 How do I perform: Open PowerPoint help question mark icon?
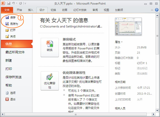[157, 10]
